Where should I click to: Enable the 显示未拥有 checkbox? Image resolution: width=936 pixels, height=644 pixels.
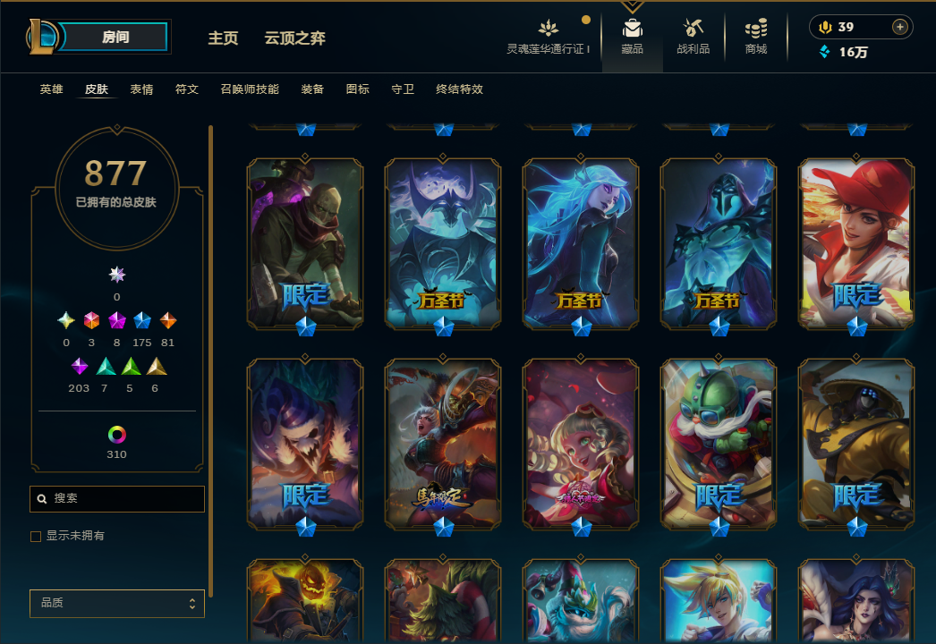coord(36,536)
